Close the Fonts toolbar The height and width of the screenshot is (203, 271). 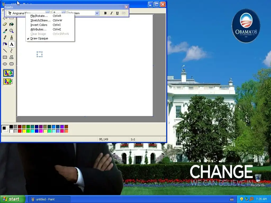point(126,7)
